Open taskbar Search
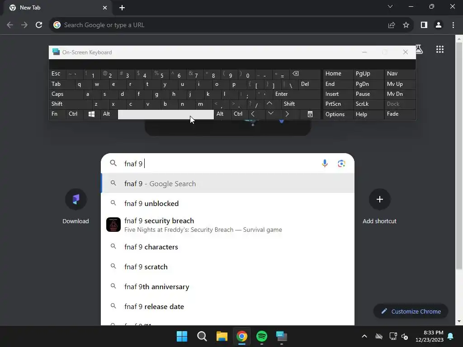This screenshot has height=347, width=463. tap(202, 336)
